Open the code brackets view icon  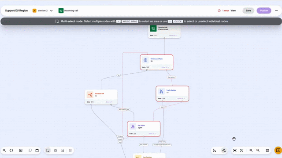(x=11, y=150)
